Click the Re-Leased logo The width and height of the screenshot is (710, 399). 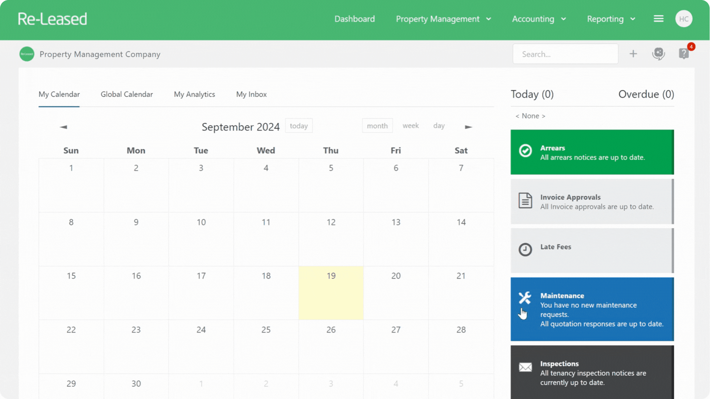click(52, 19)
